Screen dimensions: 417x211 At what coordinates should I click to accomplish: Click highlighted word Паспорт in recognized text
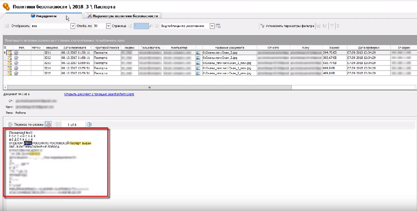pos(75,143)
